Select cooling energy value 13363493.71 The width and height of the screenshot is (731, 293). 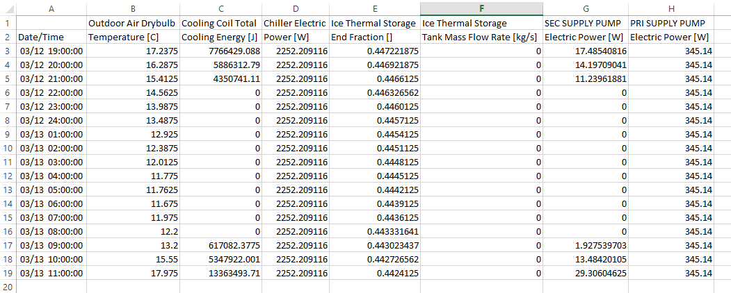tap(220, 273)
